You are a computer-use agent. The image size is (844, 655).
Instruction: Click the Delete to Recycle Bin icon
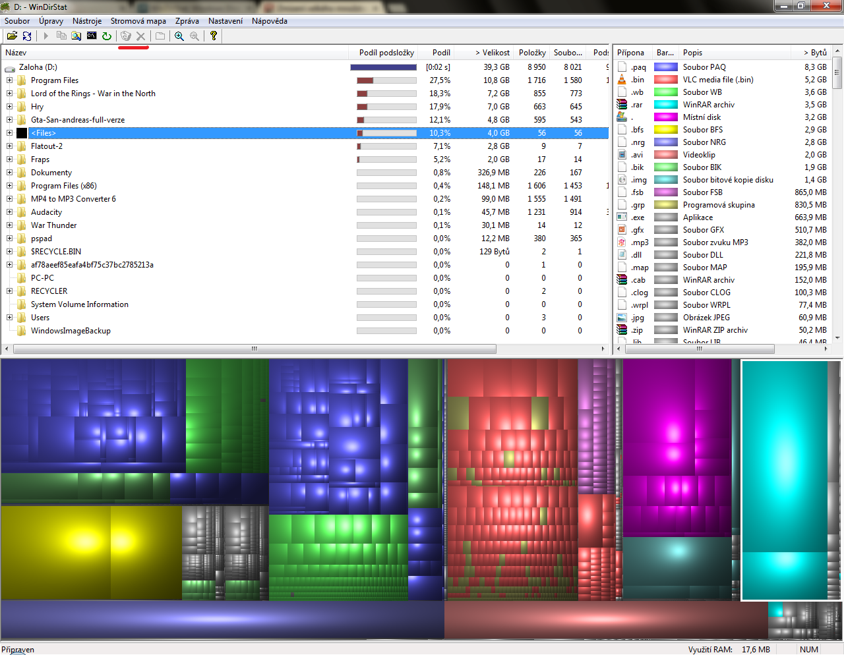(x=126, y=36)
